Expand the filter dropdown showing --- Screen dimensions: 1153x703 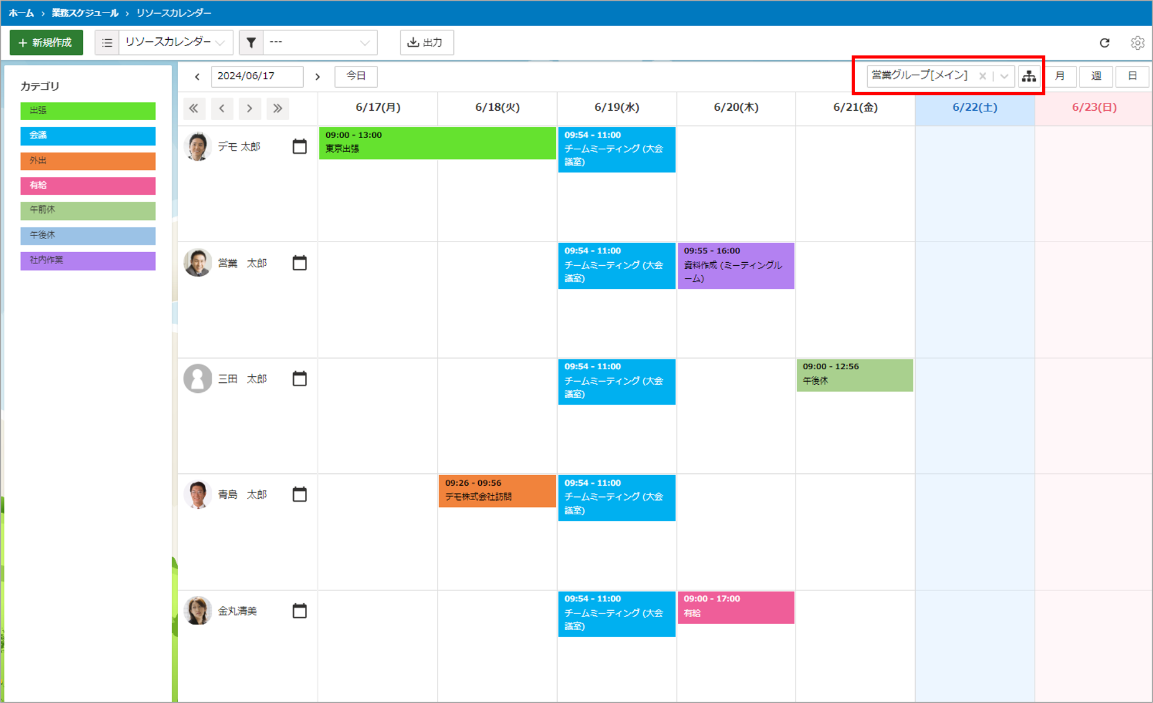coord(320,42)
